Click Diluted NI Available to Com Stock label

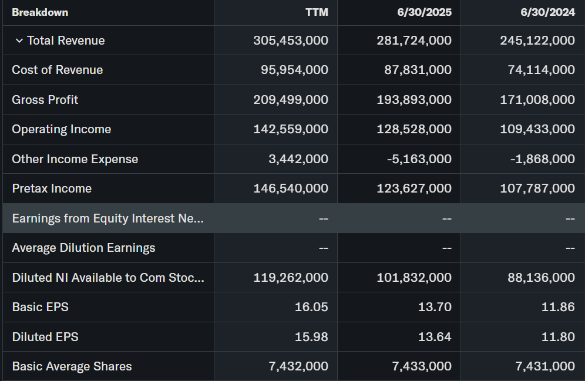point(108,278)
